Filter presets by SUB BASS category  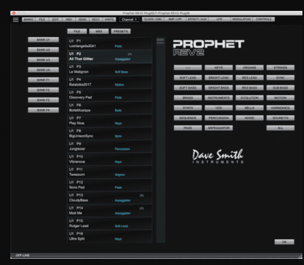[x=280, y=88]
